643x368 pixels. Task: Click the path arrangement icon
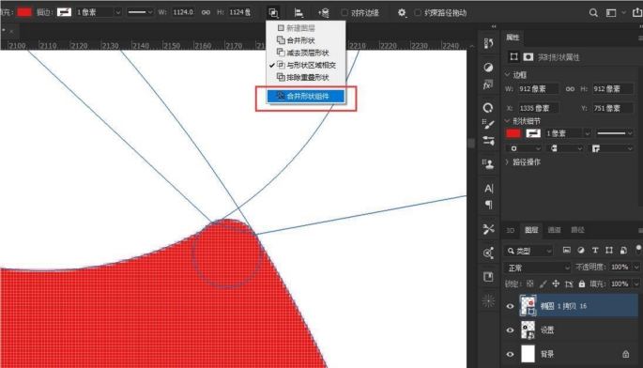click(x=324, y=13)
